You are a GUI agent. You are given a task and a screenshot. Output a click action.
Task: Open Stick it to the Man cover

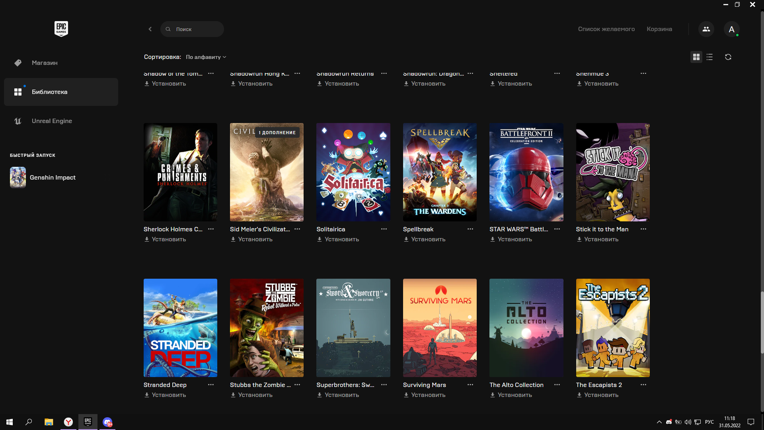click(x=613, y=172)
